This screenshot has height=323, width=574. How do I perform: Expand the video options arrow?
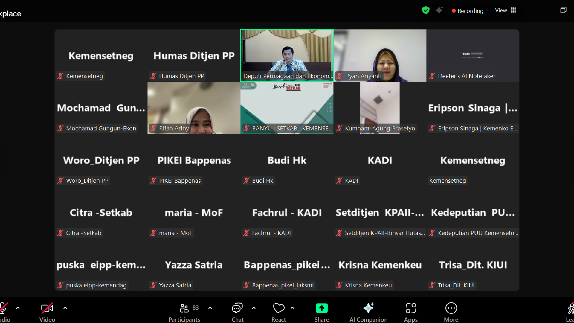click(x=65, y=308)
